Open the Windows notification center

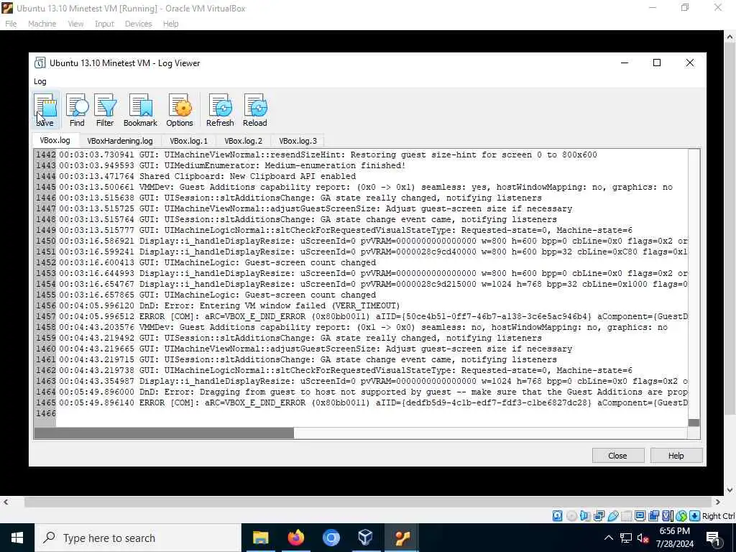pos(713,538)
